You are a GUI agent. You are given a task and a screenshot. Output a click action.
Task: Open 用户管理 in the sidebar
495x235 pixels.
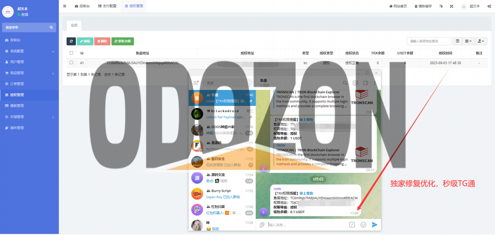coord(29,62)
